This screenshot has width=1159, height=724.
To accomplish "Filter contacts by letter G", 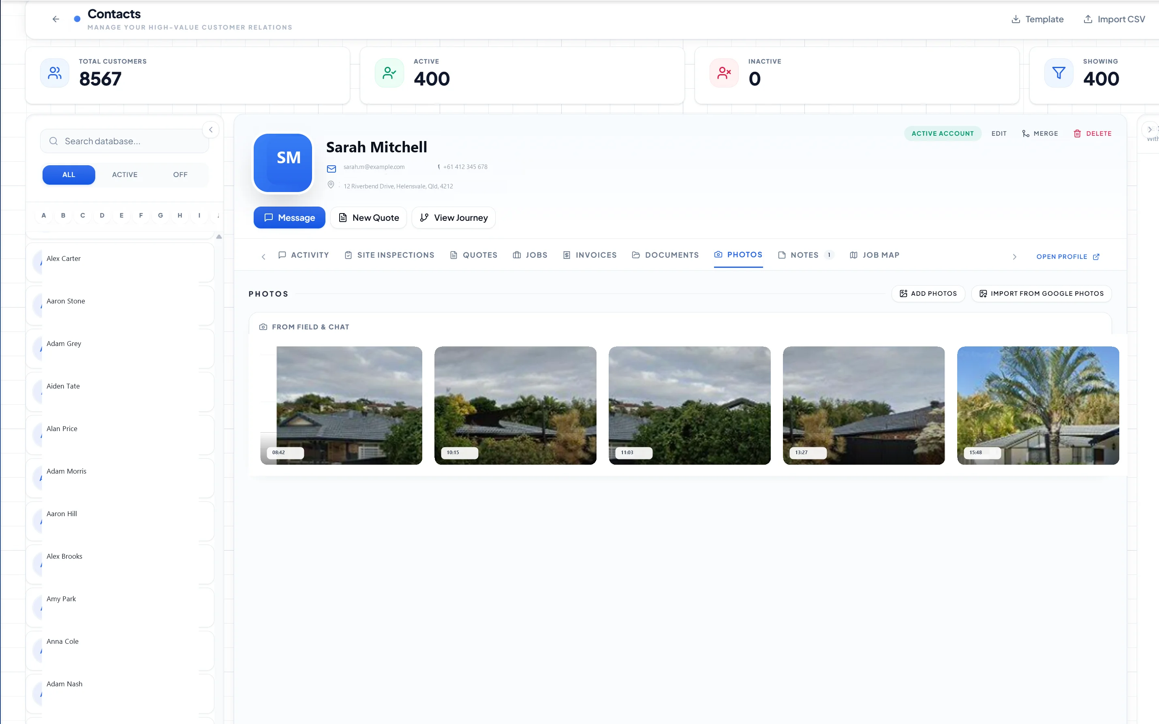I will (160, 216).
